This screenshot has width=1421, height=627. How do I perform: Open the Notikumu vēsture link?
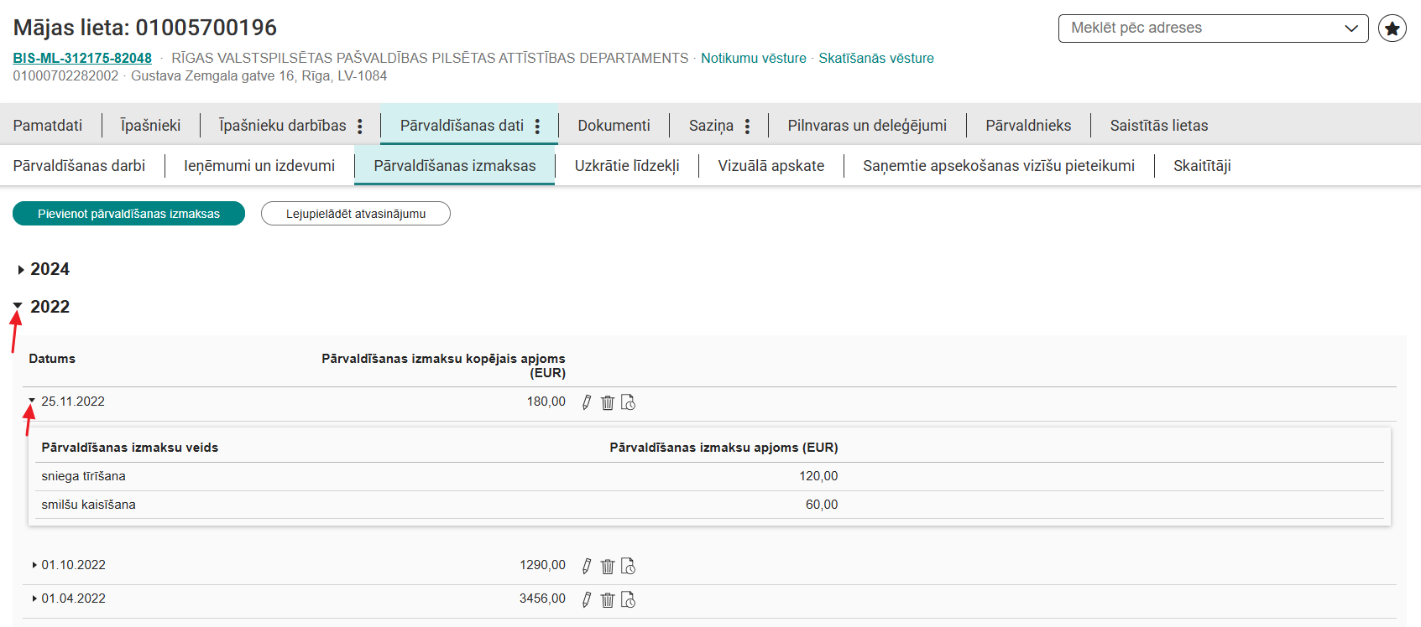(x=754, y=58)
